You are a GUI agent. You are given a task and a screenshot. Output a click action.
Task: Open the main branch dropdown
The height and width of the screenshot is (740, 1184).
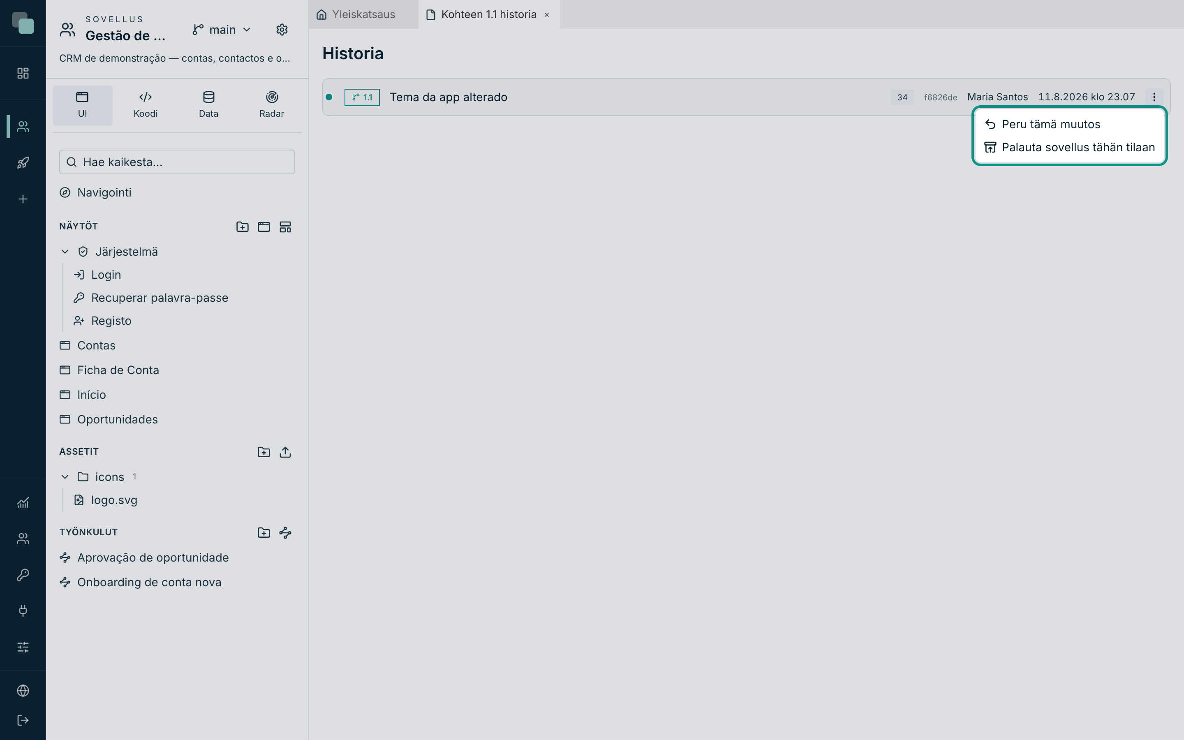(x=222, y=30)
